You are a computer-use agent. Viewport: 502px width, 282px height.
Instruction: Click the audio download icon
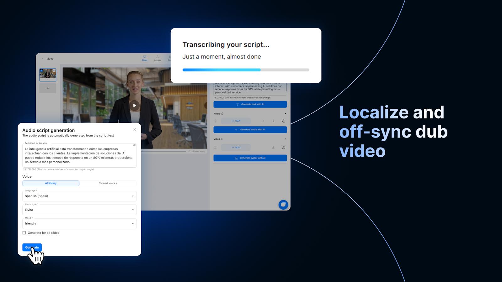pos(273,121)
